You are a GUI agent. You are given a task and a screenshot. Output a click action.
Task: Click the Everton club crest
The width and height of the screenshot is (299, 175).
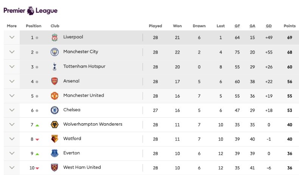(55, 153)
